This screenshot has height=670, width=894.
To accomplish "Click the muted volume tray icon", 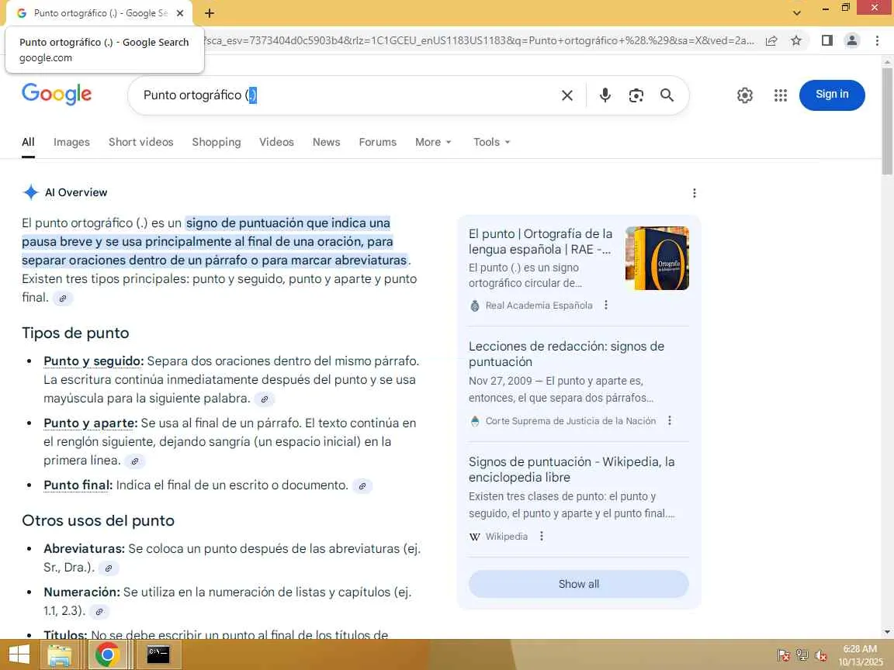I will (x=820, y=655).
